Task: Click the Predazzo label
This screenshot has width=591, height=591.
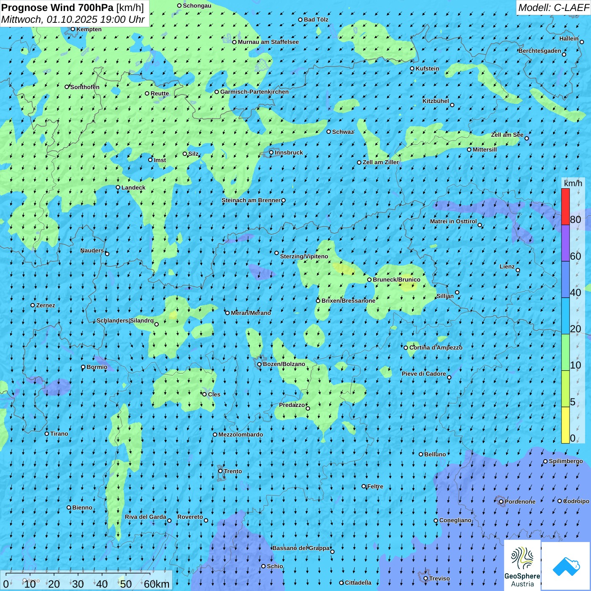Action: pos(292,405)
